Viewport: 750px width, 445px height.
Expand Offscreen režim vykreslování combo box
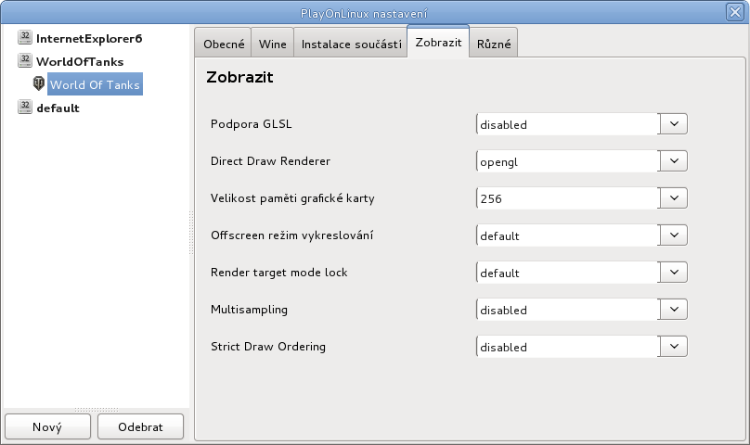[582, 235]
